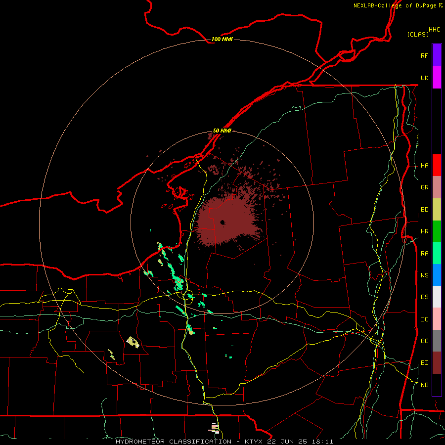Click the ND legend label

pyautogui.click(x=424, y=385)
